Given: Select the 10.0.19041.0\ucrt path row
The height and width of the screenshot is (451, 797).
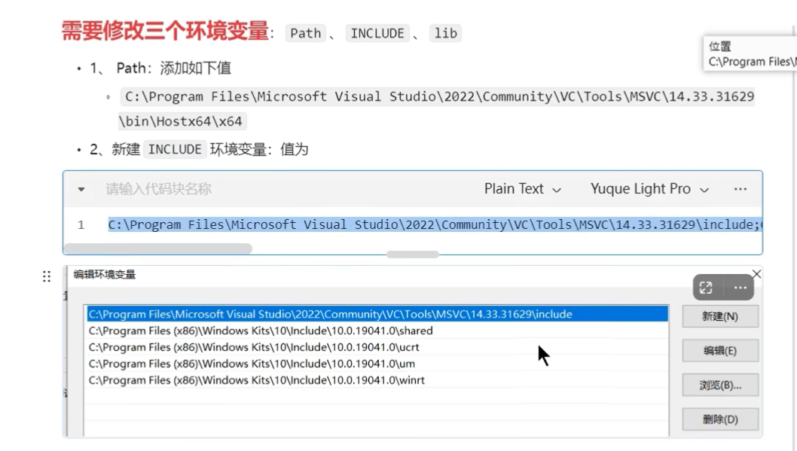Looking at the screenshot, I should [377, 347].
